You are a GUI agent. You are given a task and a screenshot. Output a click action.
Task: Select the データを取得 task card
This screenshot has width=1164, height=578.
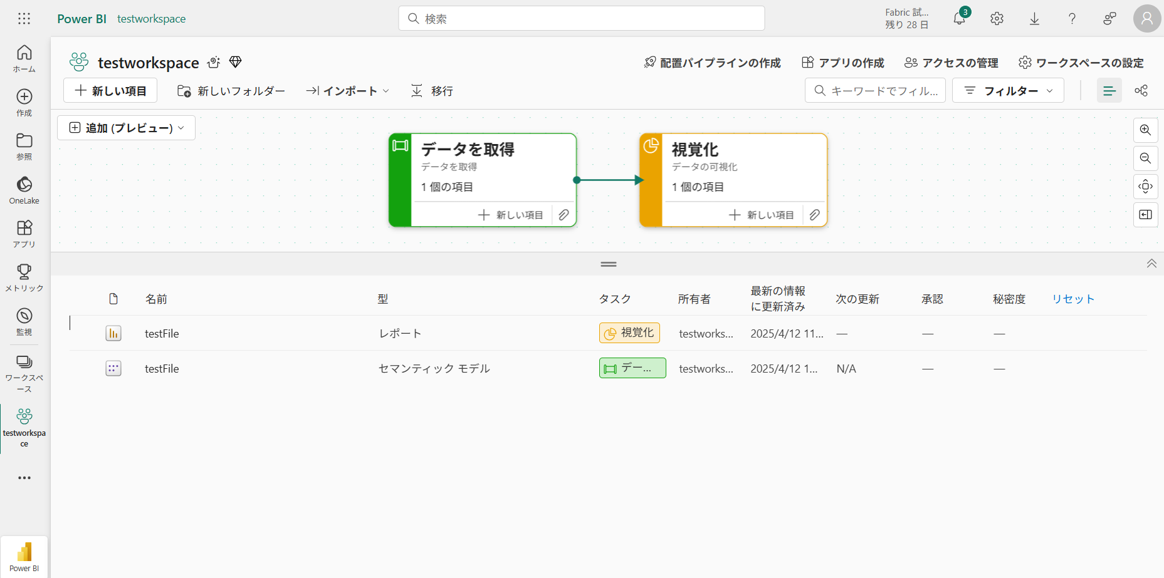[x=483, y=180]
